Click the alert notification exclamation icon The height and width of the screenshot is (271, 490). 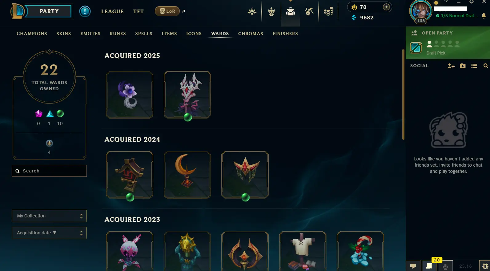point(85,11)
